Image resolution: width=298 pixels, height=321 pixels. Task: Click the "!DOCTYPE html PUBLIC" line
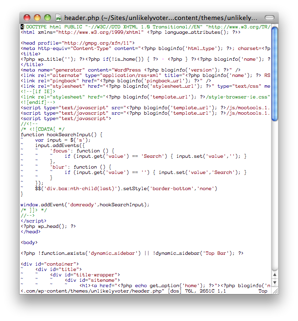(x=146, y=27)
